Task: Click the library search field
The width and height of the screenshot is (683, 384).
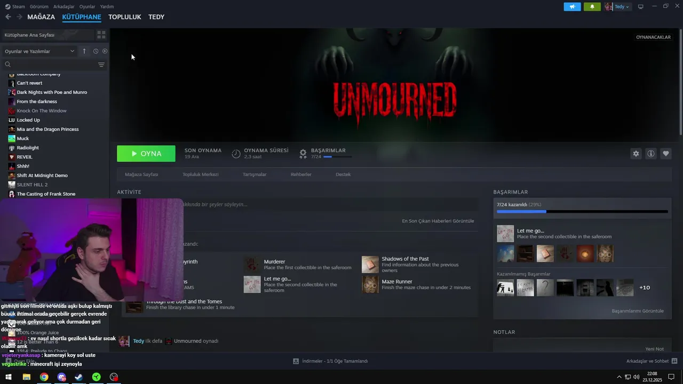Action: (x=51, y=65)
